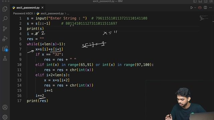This screenshot has width=214, height=120.
Task: Open the Search view in activity bar
Action: [5, 19]
